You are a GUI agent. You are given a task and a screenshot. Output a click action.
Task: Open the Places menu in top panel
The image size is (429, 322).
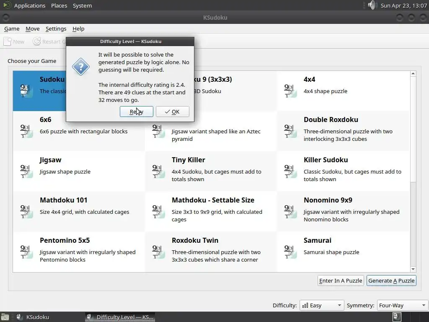click(59, 5)
